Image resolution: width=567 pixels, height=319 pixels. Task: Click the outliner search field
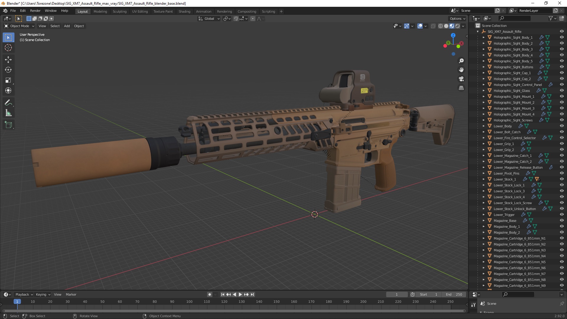point(514,18)
